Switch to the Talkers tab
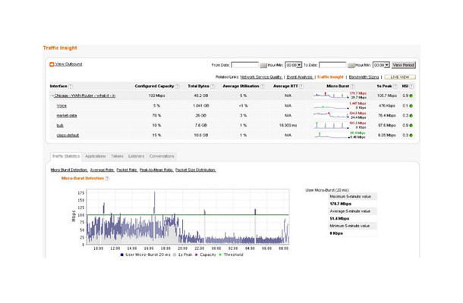Viewport: 463px width, 303px height. tap(117, 156)
